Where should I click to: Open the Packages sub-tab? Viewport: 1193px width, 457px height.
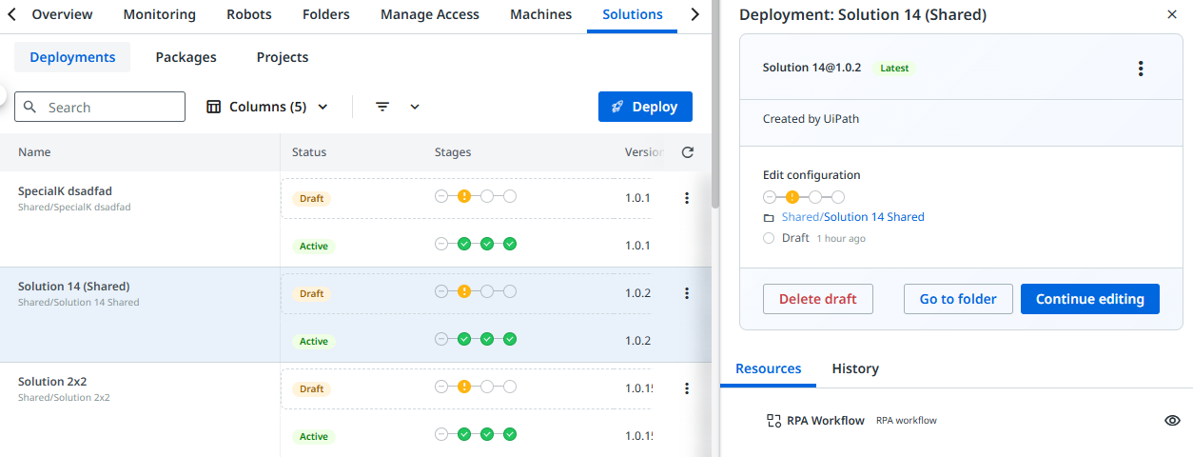(x=186, y=57)
